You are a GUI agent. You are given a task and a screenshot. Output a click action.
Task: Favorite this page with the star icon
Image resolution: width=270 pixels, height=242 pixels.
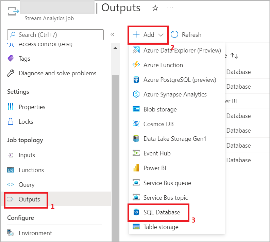click(x=155, y=8)
